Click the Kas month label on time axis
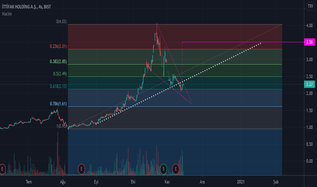The image size is (317, 187). 167,182
